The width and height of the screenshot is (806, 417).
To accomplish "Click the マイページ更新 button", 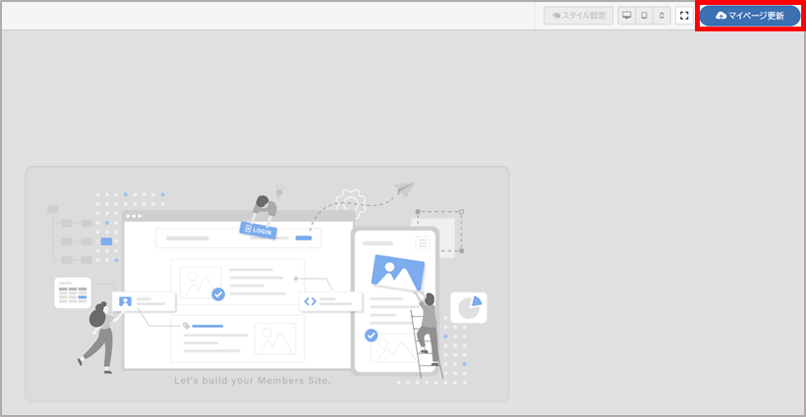I will (x=750, y=16).
